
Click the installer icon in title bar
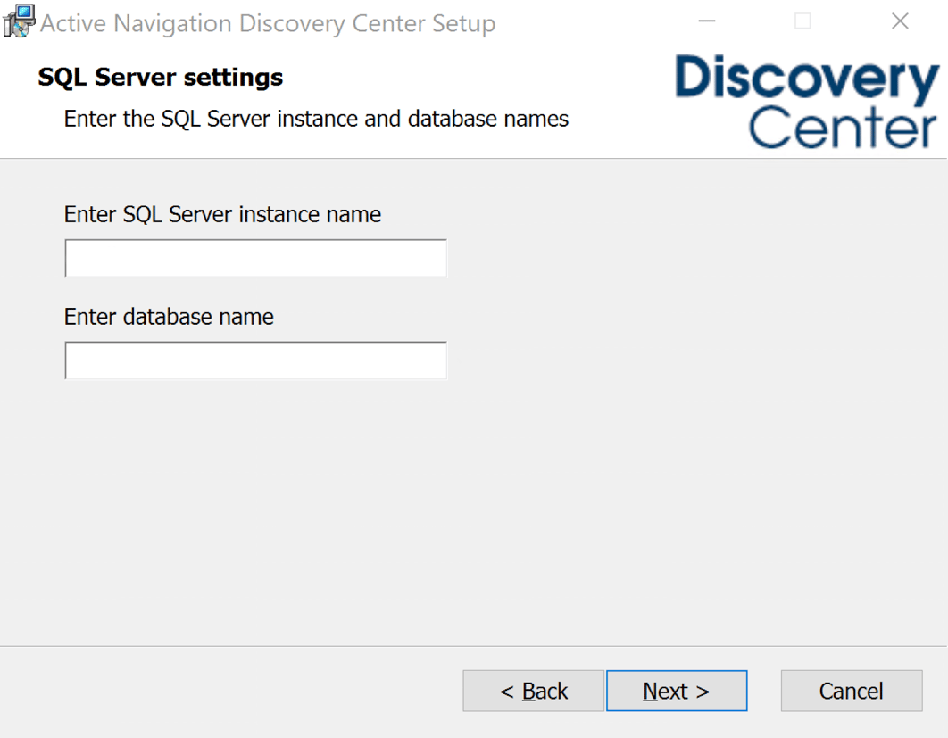(18, 21)
